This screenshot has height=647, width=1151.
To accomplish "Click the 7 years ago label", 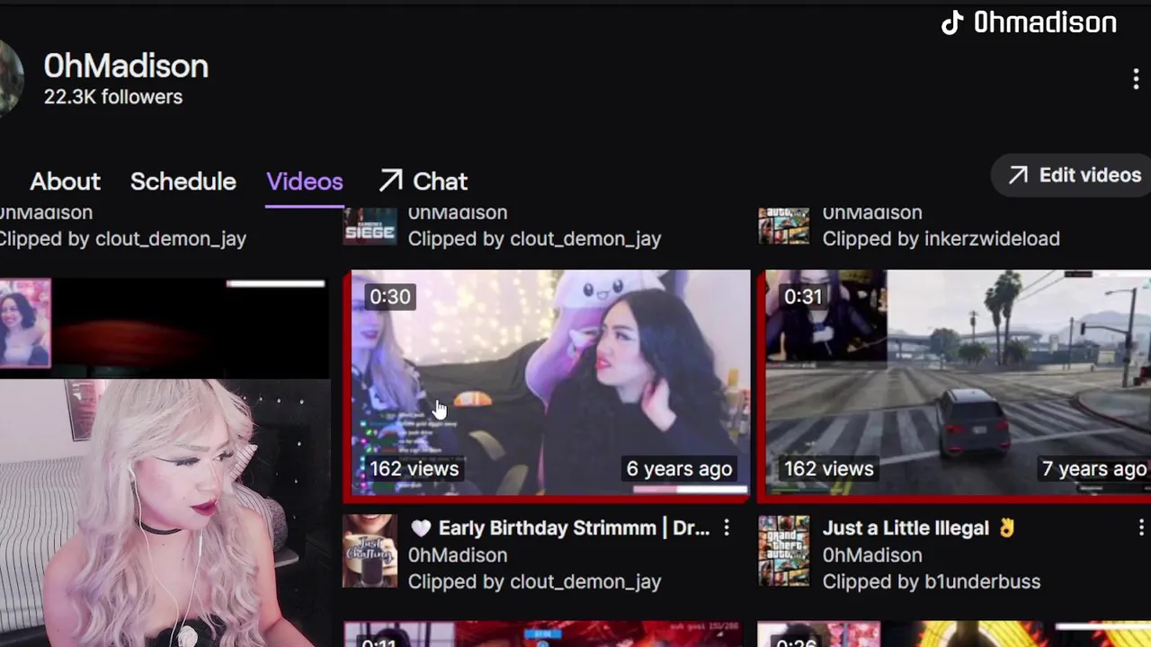I will (x=1093, y=469).
